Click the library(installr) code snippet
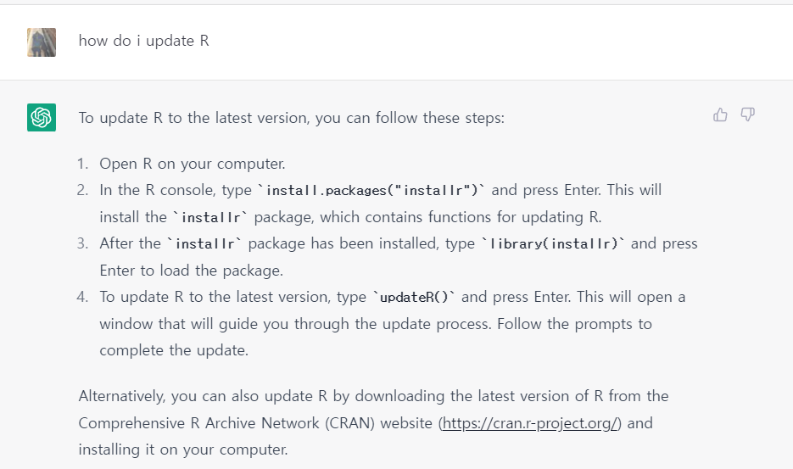 tap(553, 244)
